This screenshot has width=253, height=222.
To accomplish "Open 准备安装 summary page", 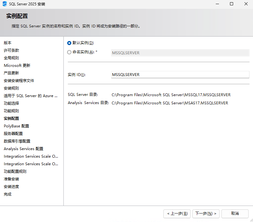I will pos(11,179).
